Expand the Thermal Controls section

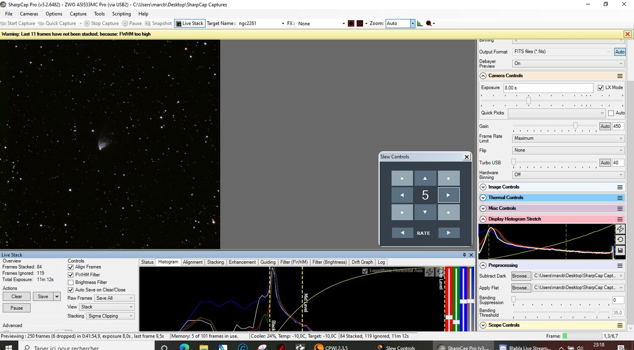(x=484, y=198)
